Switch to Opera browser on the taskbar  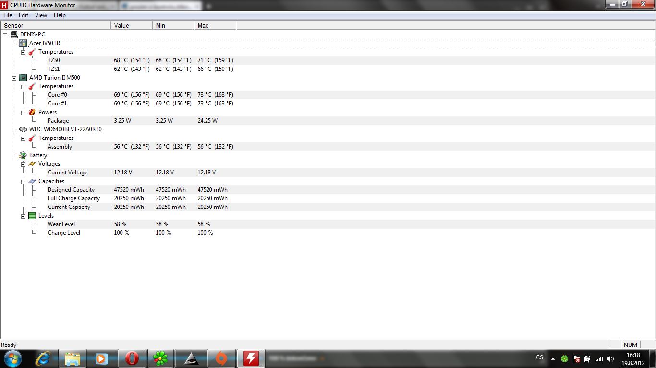tap(132, 358)
